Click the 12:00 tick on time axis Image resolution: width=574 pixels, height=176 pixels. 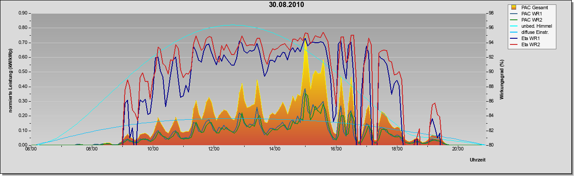tap(214, 149)
